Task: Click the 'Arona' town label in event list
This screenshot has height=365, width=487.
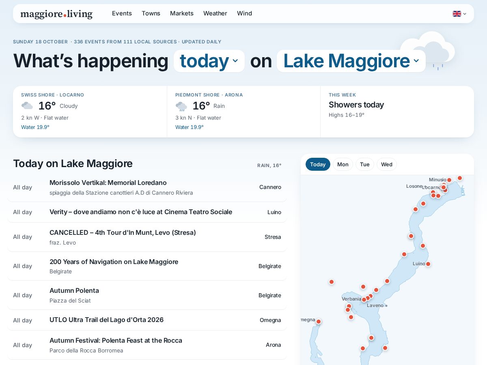Action: point(274,345)
